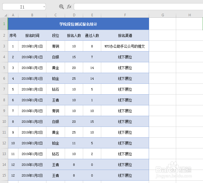
Task: Select 报名人数 value 15 in row 4
Action: [x=74, y=57]
